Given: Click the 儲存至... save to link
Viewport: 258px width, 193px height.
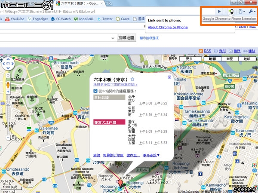Looking at the screenshot, I should pos(133,155).
